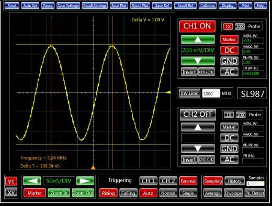Viewport: 272px width, 206px height.
Task: Click the right arrow to increase timebase
Action: tap(85, 181)
